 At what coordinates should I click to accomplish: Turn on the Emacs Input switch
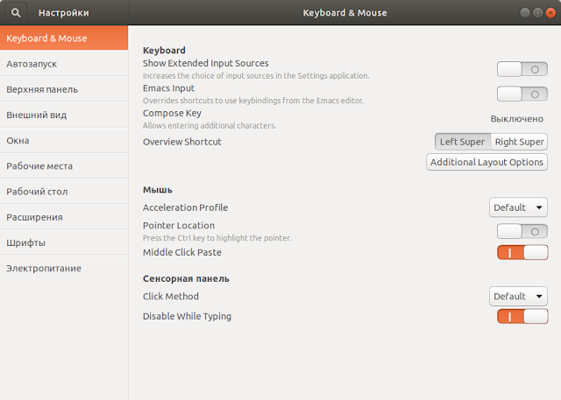522,95
